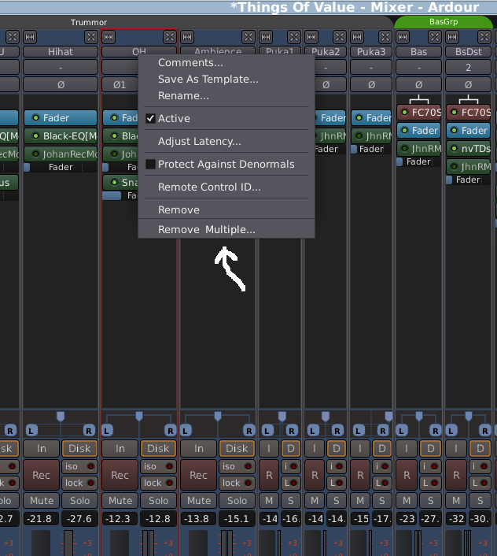497x556 pixels.
Task: Choose Remove Multiple... from the context menu
Action: [x=206, y=229]
